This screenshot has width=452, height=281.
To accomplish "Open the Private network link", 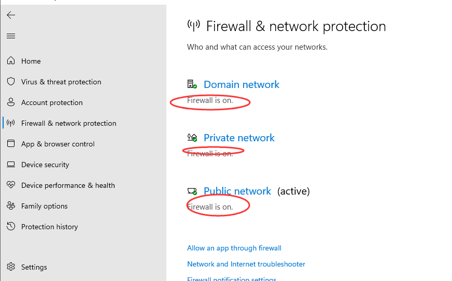I will [239, 138].
